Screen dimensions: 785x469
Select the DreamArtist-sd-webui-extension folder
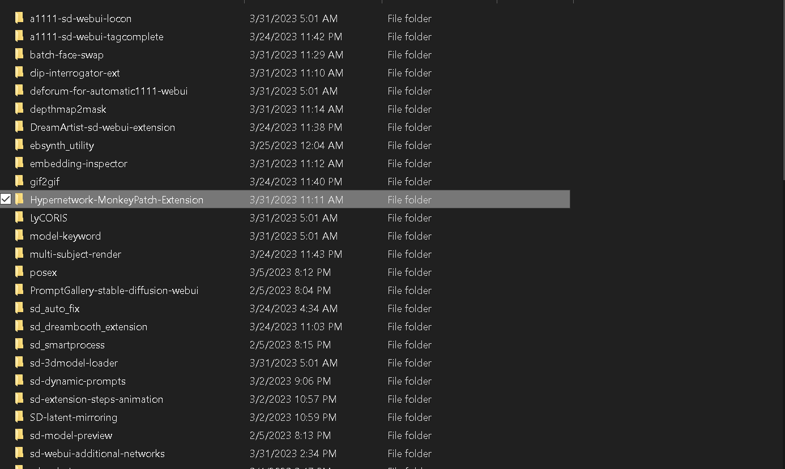point(102,127)
